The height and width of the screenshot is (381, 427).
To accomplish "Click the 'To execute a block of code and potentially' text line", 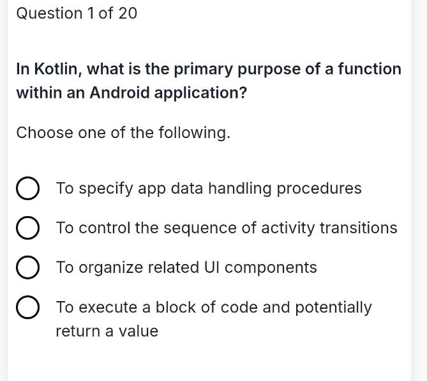I will pyautogui.click(x=214, y=307).
